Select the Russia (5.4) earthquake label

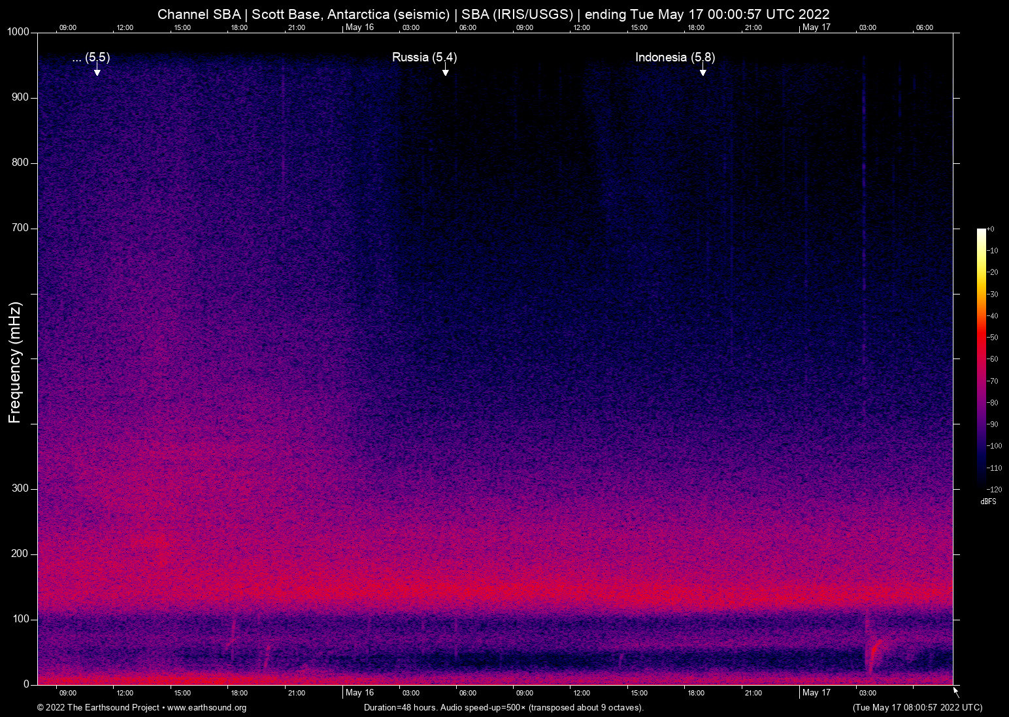pos(424,57)
